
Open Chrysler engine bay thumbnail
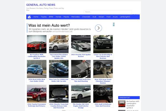[x=59, y=94]
